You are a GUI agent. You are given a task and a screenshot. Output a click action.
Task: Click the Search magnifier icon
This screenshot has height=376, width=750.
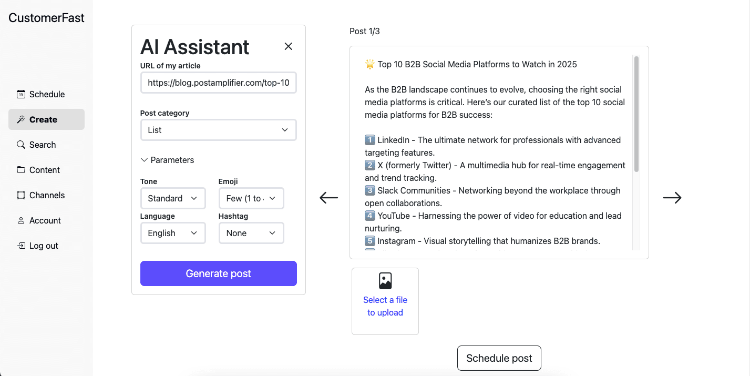21,145
